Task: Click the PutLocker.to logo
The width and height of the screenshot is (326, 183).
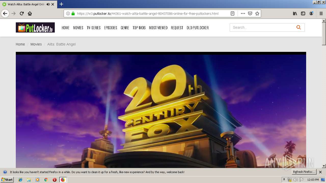Action: [x=35, y=27]
